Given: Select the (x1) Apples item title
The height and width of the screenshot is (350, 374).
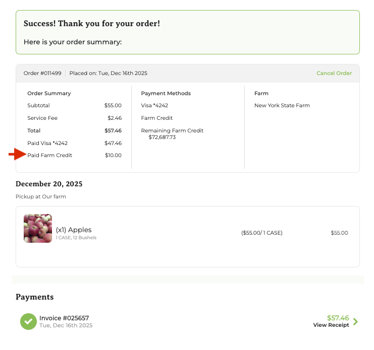Looking at the screenshot, I should 74,230.
